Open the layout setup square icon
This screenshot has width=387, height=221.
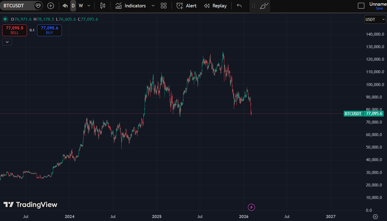pos(361,6)
